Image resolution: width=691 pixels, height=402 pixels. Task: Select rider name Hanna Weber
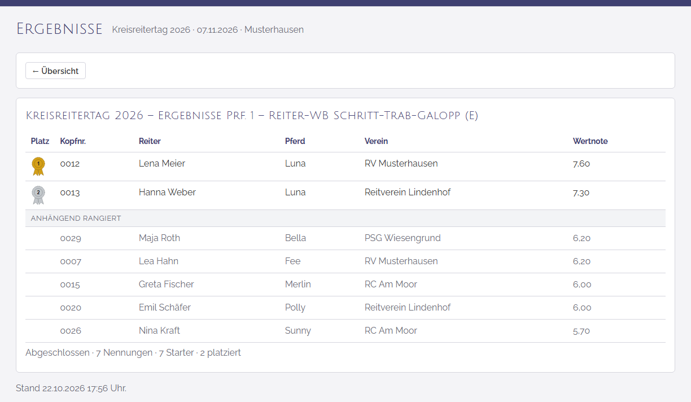[x=167, y=193]
